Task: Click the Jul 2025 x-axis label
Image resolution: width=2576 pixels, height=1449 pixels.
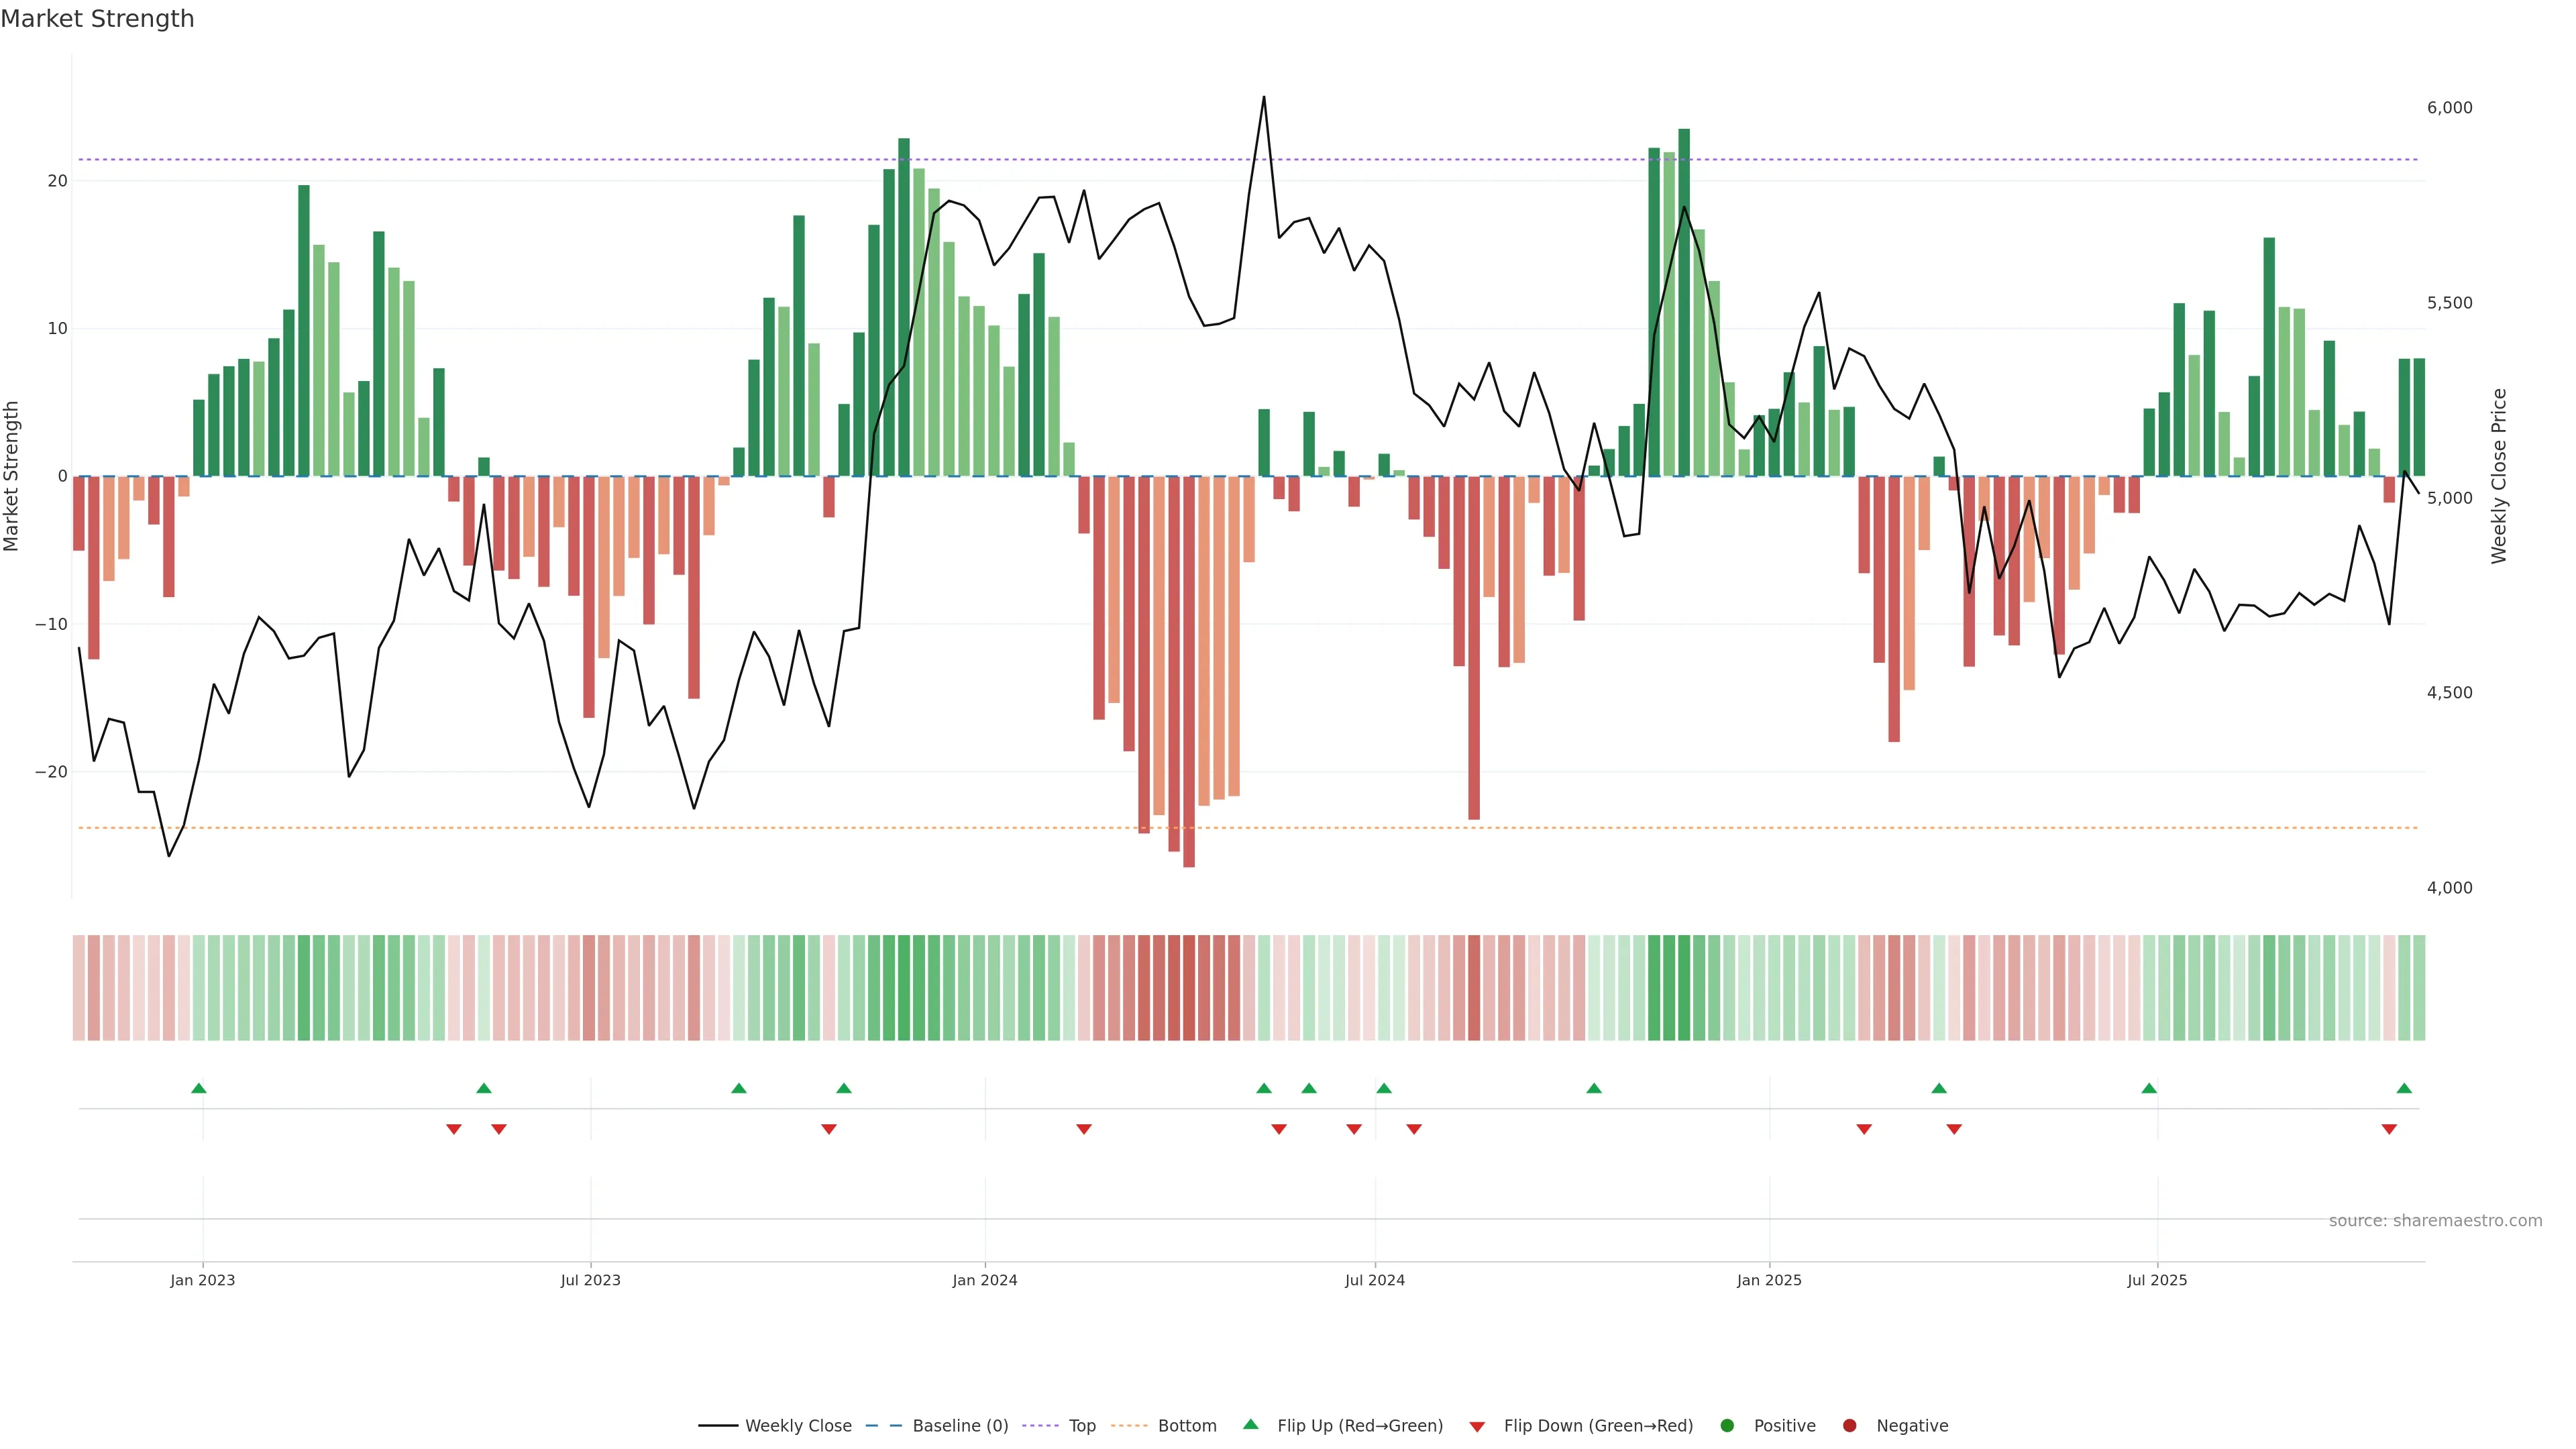Action: point(2156,1280)
